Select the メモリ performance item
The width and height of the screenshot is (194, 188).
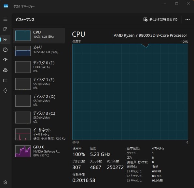tap(39, 51)
